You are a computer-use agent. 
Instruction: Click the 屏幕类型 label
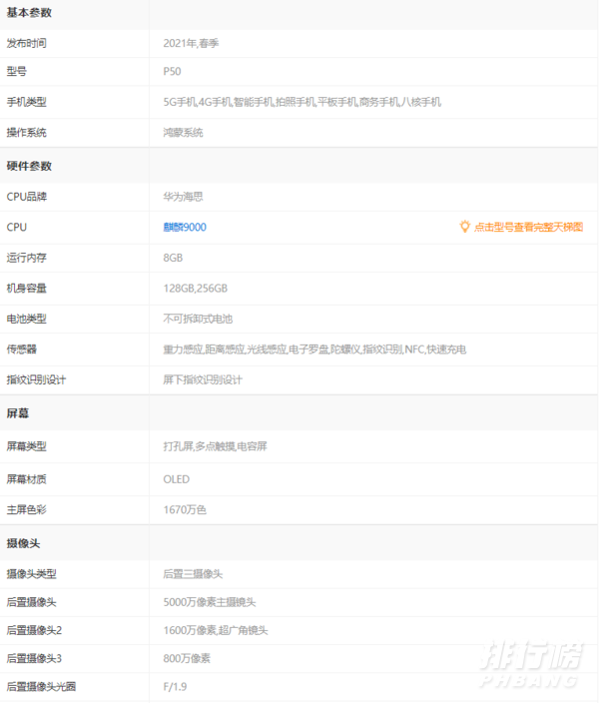[26, 446]
